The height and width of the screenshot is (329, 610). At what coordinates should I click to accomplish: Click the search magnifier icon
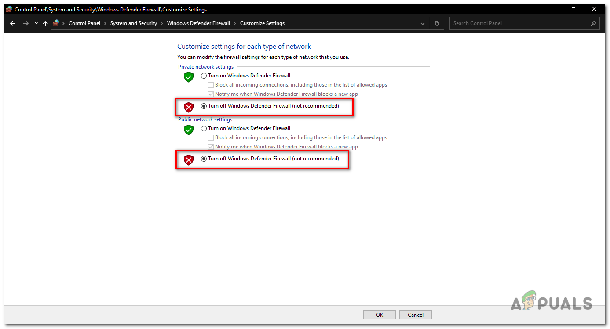click(x=593, y=23)
